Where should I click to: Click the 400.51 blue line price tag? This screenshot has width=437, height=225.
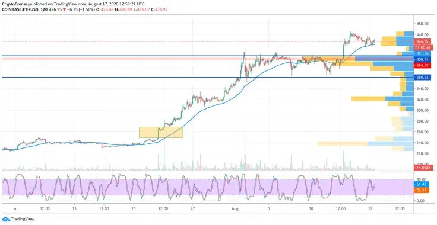423,59
